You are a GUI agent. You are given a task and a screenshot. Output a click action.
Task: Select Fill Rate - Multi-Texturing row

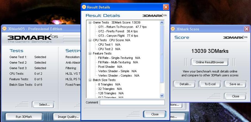tap(118, 62)
